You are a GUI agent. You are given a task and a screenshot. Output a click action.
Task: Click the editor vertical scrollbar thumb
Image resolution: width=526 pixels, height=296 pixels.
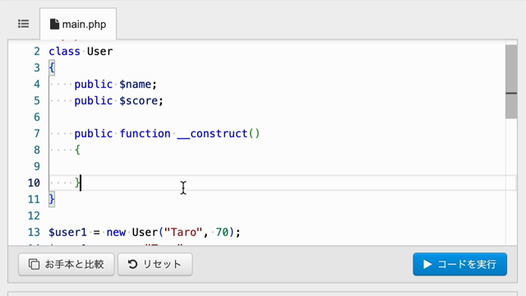tap(511, 81)
